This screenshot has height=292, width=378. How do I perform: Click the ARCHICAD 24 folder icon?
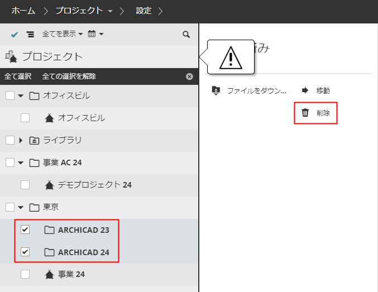pos(50,252)
